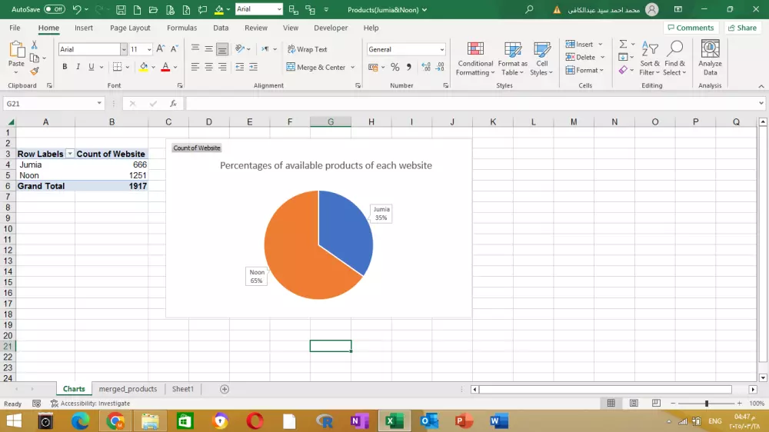Toggle Wrap Text for the cell
This screenshot has height=432, width=769.
coord(307,49)
